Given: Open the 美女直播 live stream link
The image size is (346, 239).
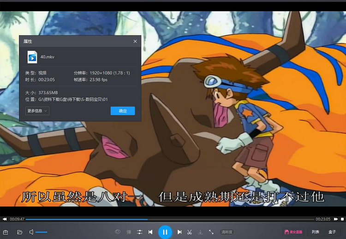Looking at the screenshot, I should (x=292, y=232).
